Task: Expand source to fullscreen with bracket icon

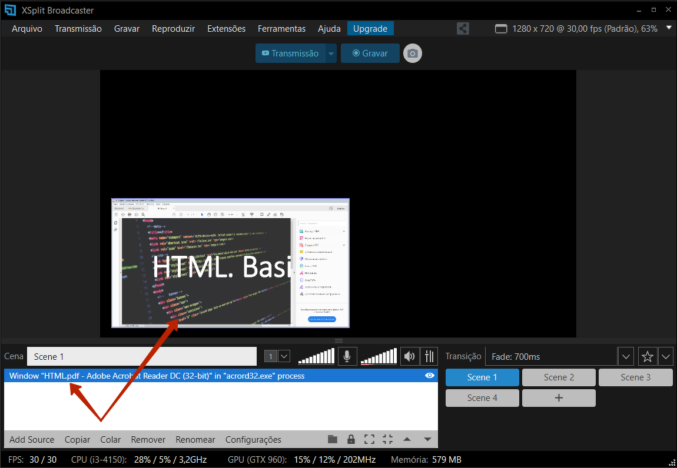Action: click(x=369, y=439)
